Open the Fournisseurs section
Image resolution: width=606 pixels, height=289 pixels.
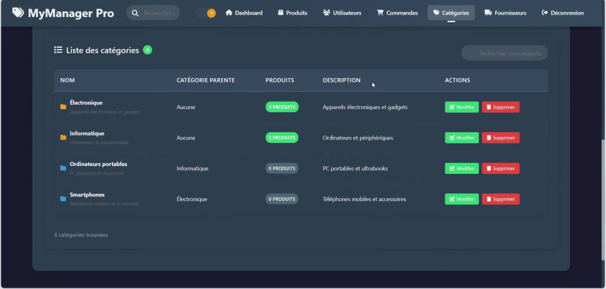click(x=505, y=13)
